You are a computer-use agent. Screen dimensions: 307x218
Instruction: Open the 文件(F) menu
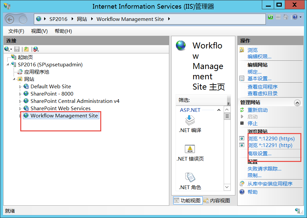point(16,31)
